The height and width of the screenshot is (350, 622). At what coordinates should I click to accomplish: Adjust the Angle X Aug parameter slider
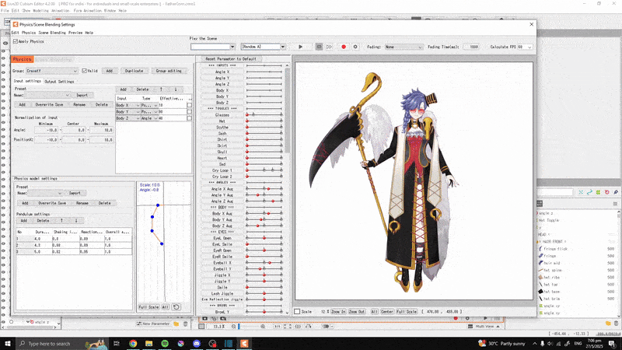coord(264,189)
